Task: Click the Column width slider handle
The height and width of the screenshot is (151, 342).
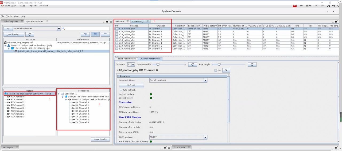Action: tap(158, 64)
